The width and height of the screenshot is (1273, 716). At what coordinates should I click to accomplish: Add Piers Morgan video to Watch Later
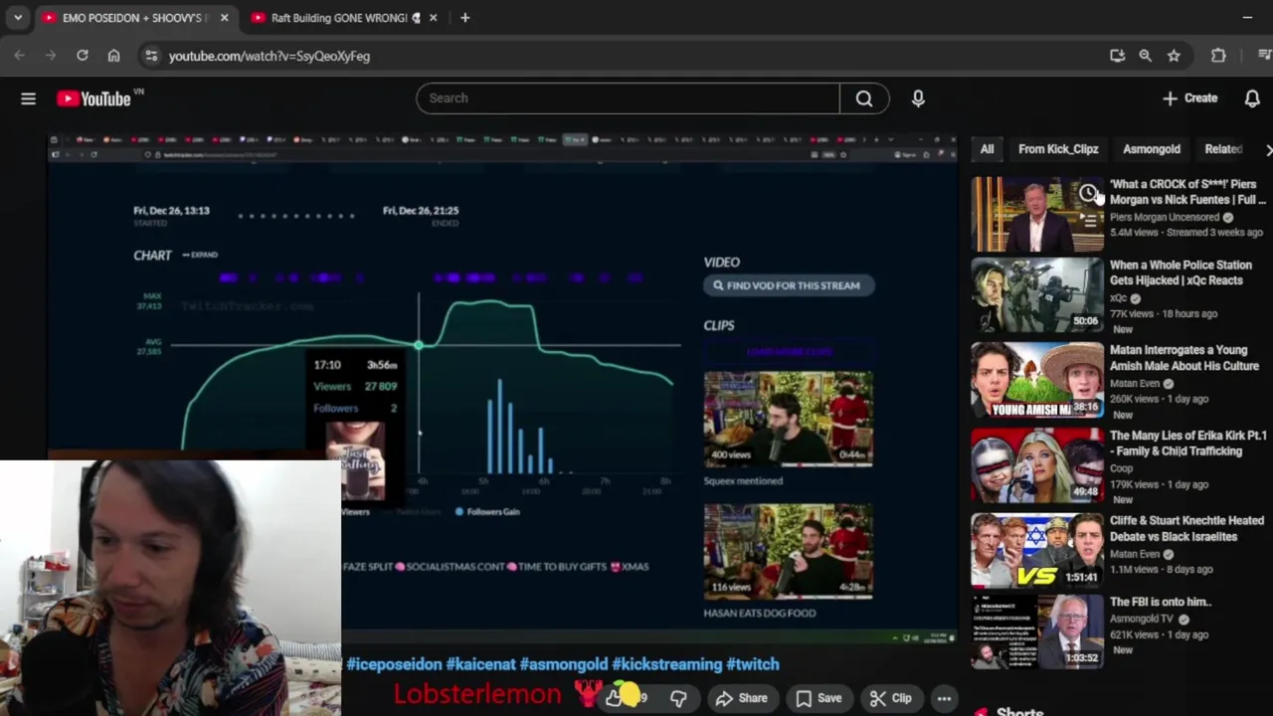1089,193
